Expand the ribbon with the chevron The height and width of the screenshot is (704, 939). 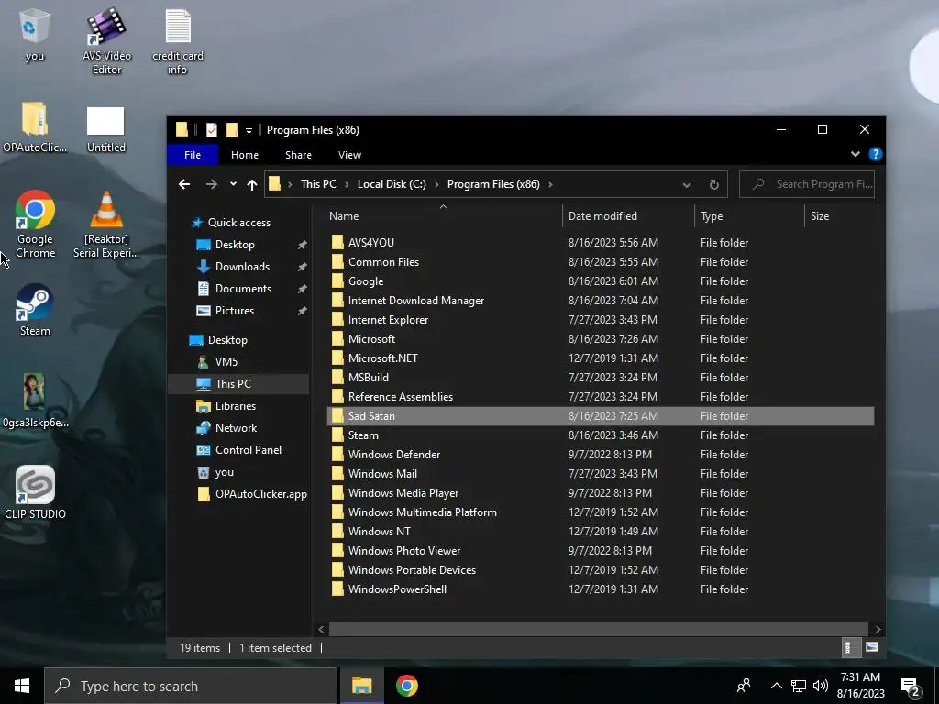pyautogui.click(x=856, y=154)
